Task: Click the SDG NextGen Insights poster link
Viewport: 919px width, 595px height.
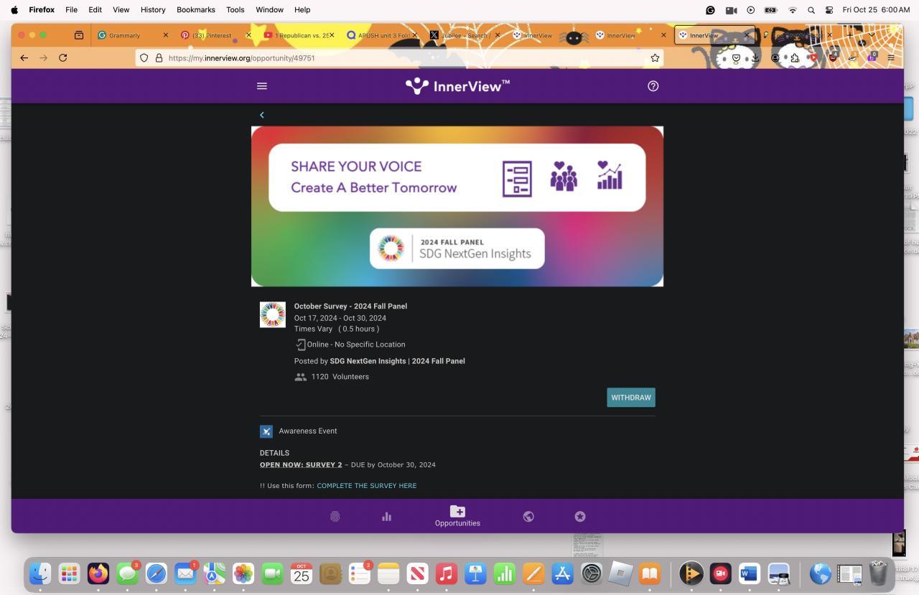Action: pyautogui.click(x=397, y=361)
